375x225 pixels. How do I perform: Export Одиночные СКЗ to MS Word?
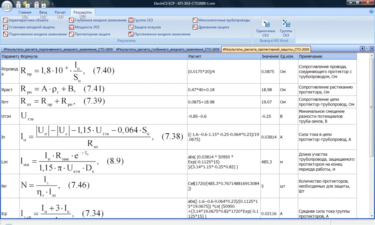[x=265, y=28]
